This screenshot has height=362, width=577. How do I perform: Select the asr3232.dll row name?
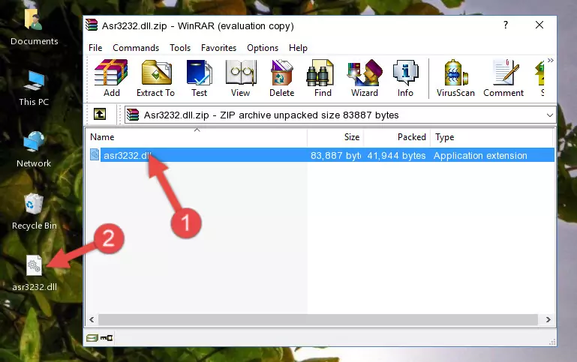(x=128, y=155)
